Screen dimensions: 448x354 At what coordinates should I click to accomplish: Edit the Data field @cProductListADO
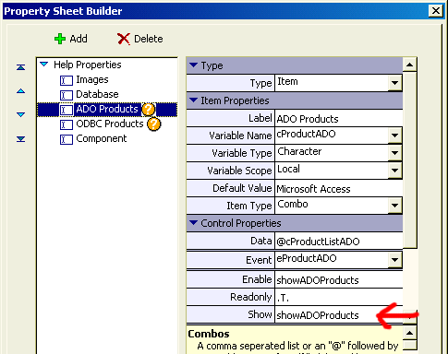click(339, 241)
